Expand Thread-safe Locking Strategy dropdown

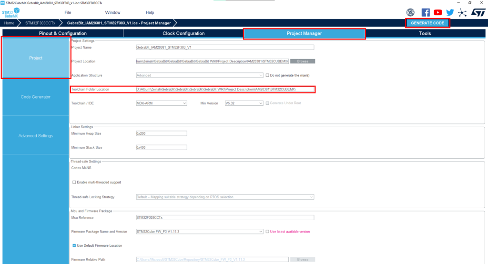pyautogui.click(x=225, y=197)
